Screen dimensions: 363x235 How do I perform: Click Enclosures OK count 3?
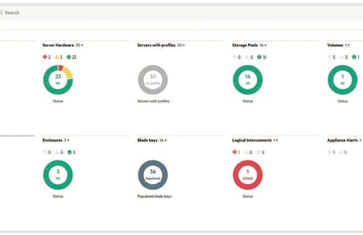[74, 152]
